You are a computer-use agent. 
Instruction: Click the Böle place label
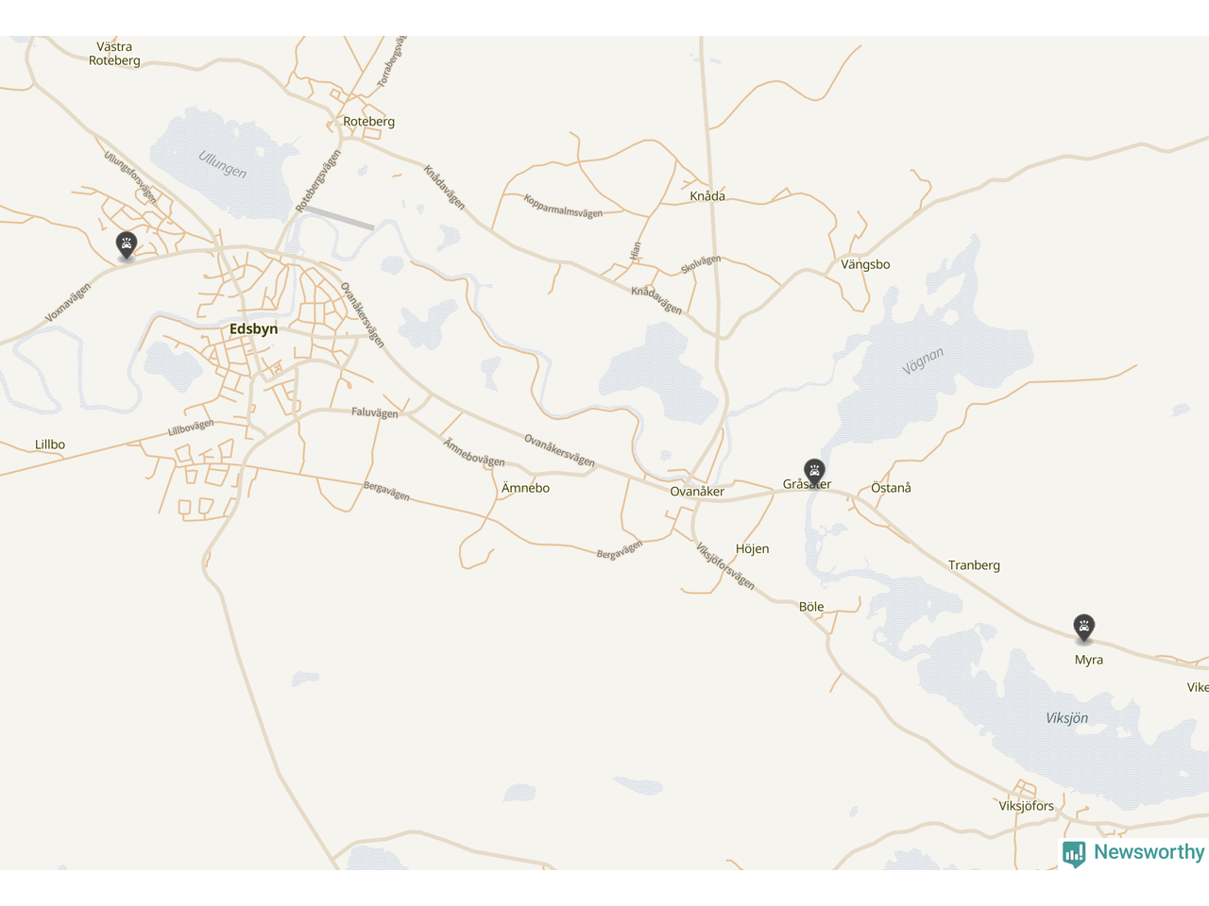pos(811,607)
